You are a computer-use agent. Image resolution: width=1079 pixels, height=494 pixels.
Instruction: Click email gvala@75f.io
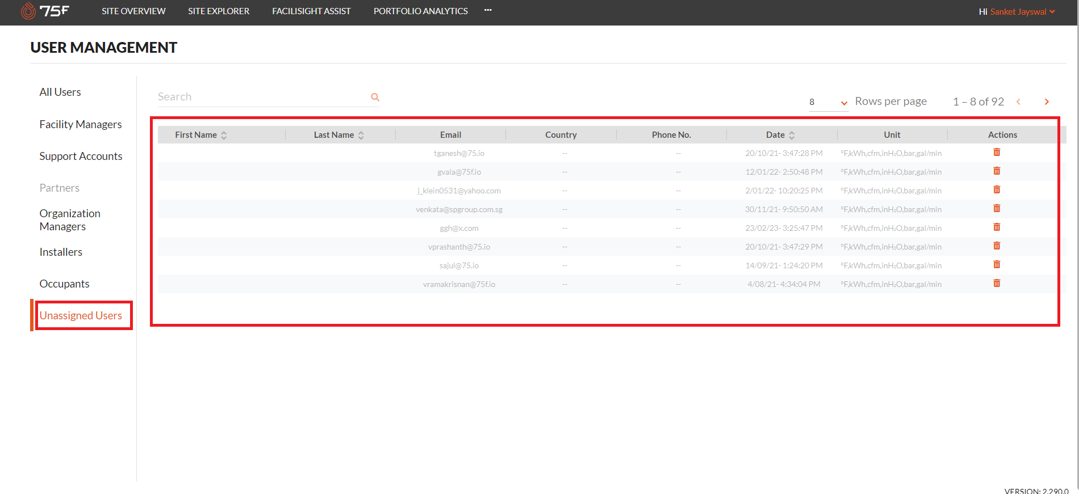click(x=459, y=172)
